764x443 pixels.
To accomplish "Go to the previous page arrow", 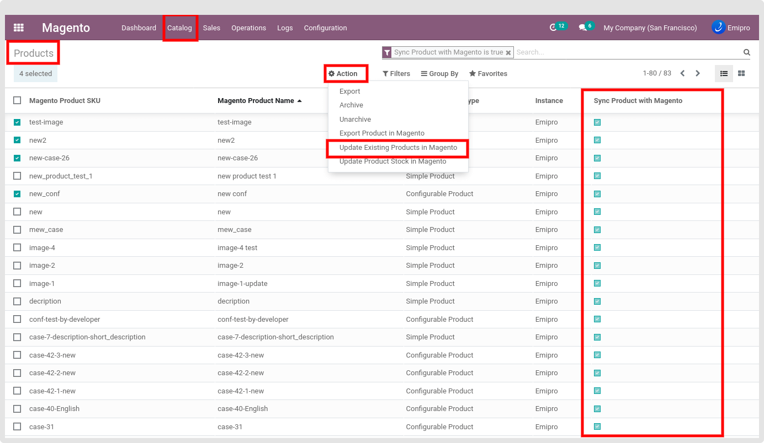I will (682, 73).
